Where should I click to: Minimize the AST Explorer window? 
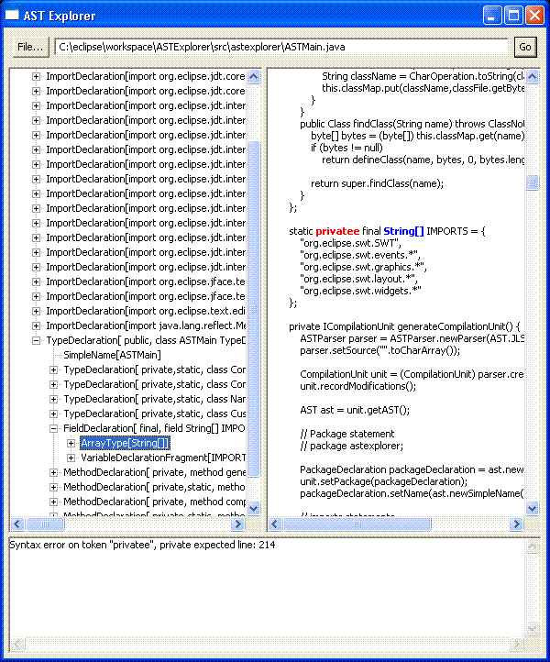point(492,16)
